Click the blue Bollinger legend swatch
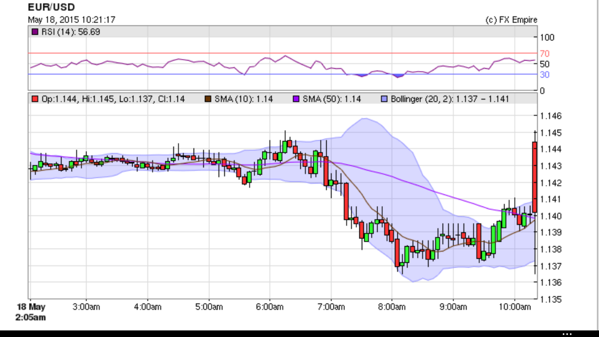 click(384, 99)
